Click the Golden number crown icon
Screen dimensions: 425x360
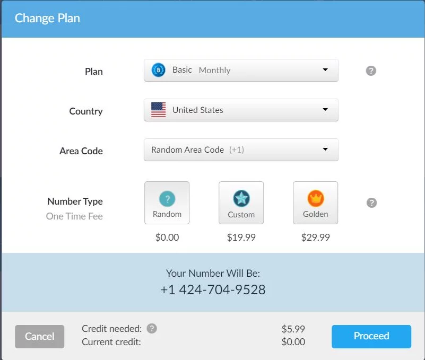coord(316,199)
